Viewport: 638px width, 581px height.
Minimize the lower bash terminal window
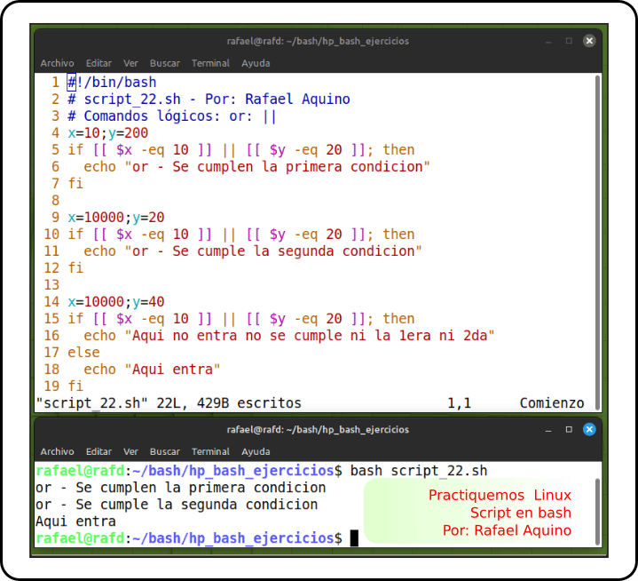[548, 430]
